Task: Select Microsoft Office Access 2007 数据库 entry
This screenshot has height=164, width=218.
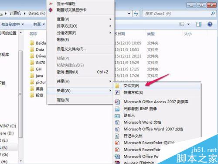Action: coord(157,101)
